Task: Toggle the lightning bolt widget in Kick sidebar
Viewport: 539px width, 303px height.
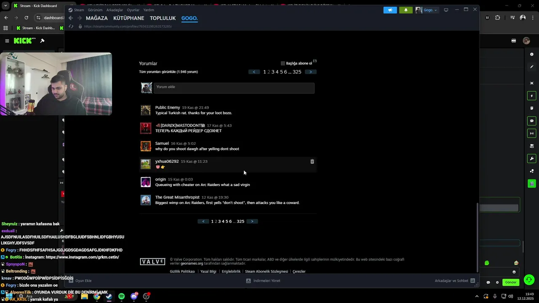Action: coord(532,96)
